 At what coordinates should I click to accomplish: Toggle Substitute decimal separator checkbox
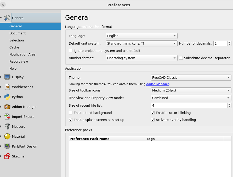(x=181, y=58)
